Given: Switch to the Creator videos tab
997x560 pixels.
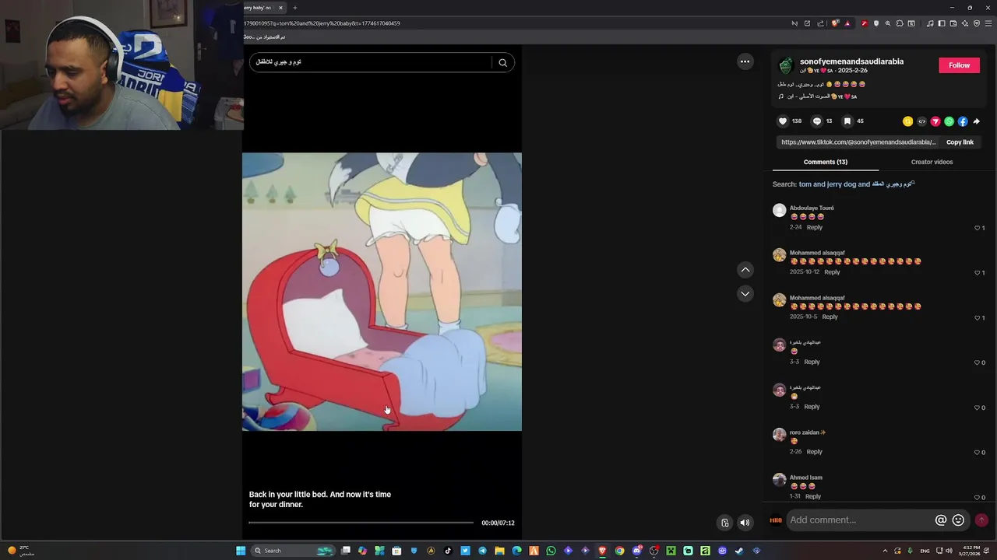Looking at the screenshot, I should tap(932, 162).
